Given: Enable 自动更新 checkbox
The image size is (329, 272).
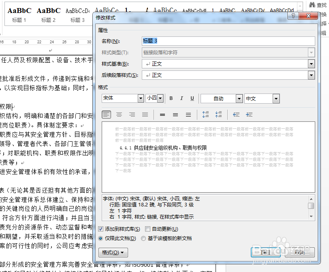Looking at the screenshot, I should pyautogui.click(x=148, y=229).
